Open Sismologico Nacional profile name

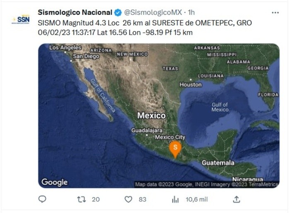click(x=75, y=12)
